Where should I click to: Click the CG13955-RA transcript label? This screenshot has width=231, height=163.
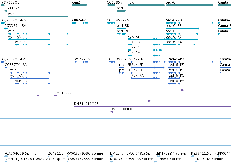tap(118, 20)
